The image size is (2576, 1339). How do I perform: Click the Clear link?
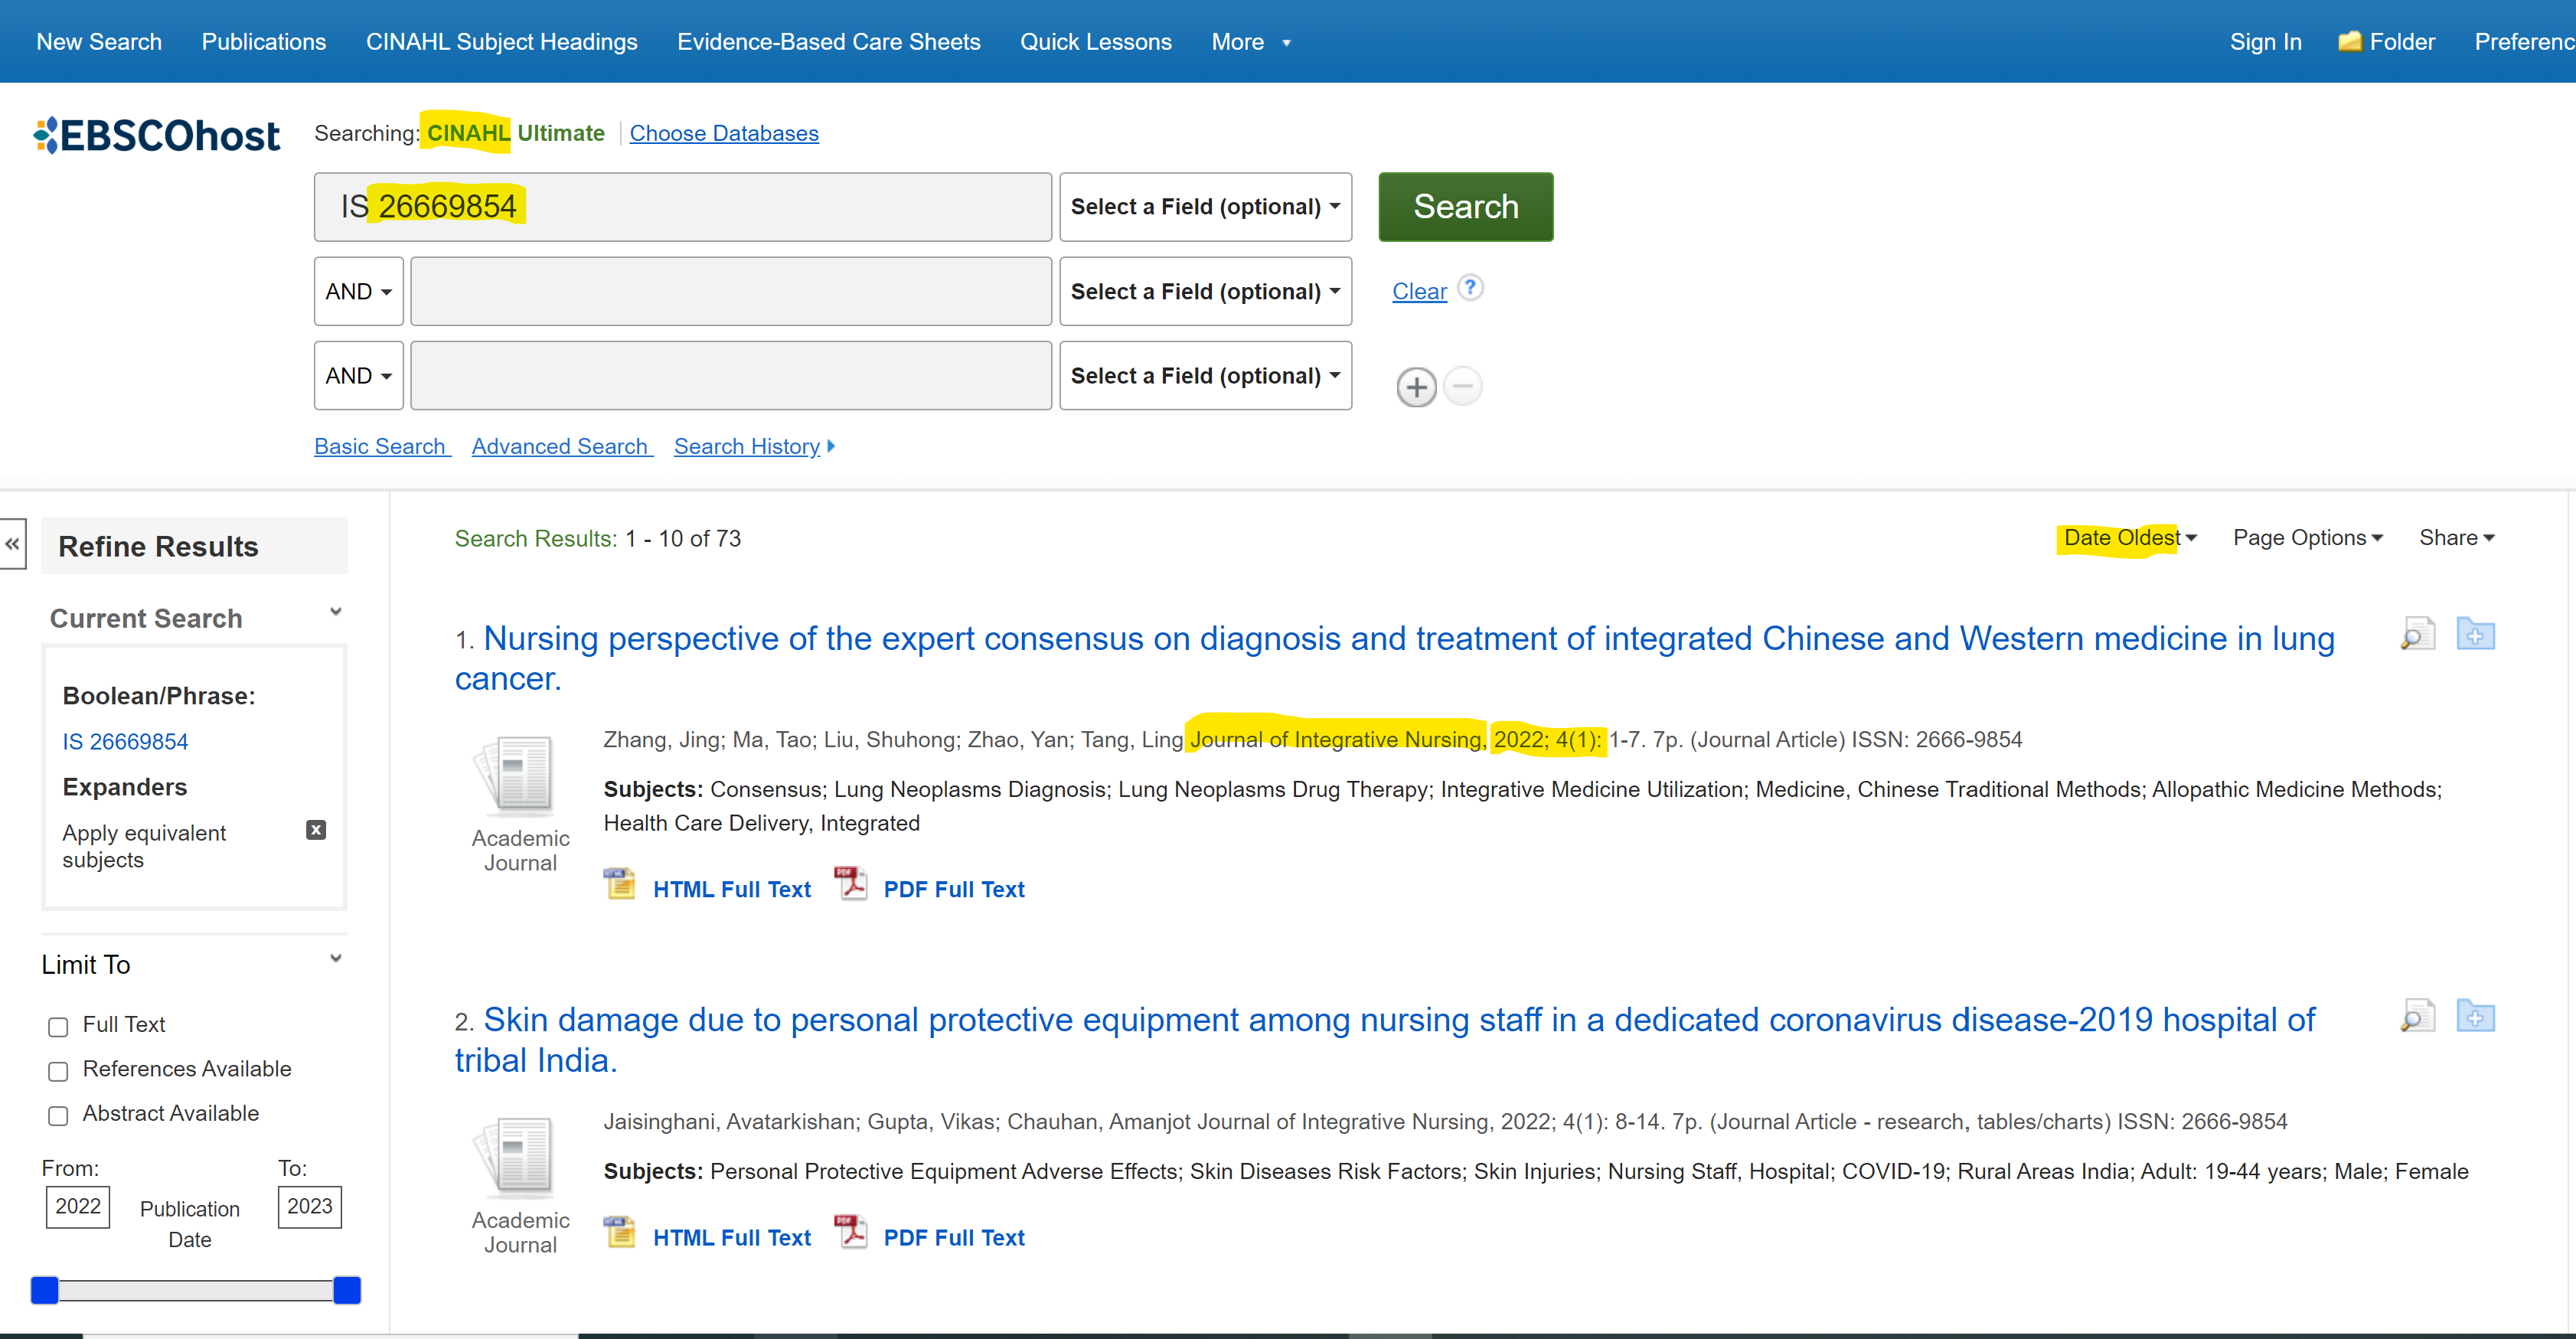pos(1419,291)
